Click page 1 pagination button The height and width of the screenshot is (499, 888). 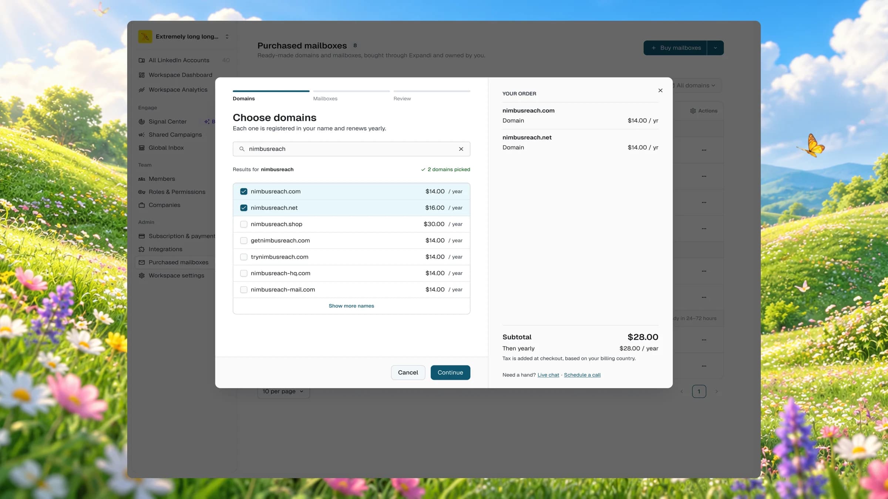(699, 391)
